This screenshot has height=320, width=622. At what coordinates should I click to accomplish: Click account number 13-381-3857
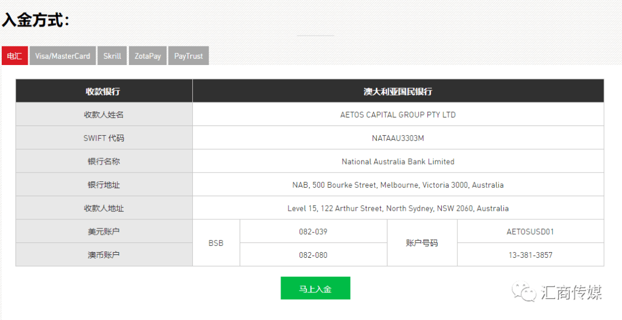point(530,255)
